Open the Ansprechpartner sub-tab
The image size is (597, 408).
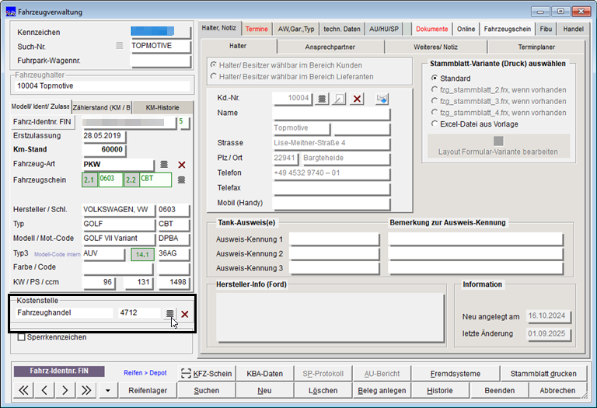coord(330,47)
